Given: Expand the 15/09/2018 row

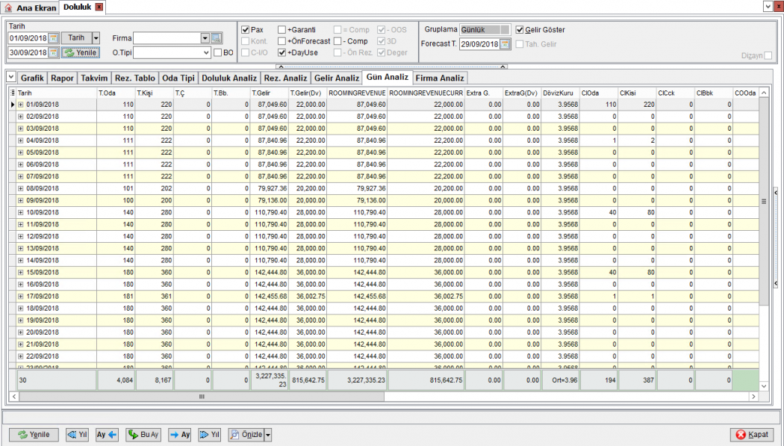Looking at the screenshot, I should coord(20,273).
